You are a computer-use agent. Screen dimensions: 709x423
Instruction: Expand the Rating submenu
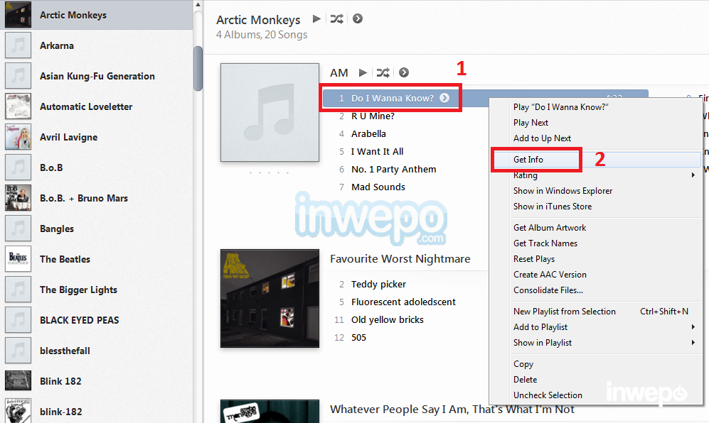[595, 175]
